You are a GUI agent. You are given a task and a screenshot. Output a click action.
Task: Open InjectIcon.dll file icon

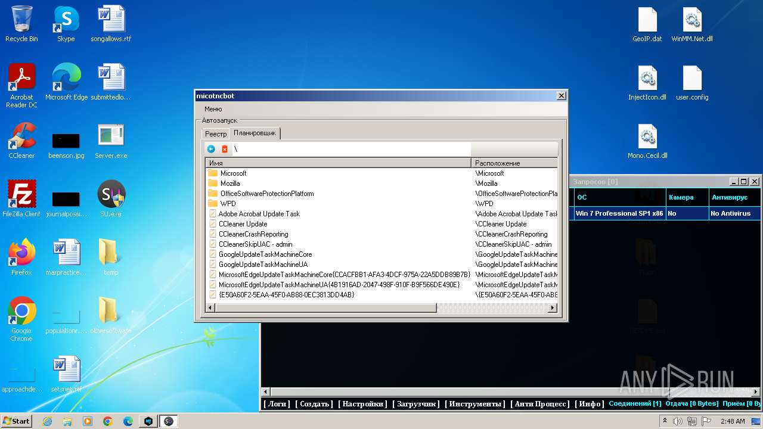pos(647,83)
